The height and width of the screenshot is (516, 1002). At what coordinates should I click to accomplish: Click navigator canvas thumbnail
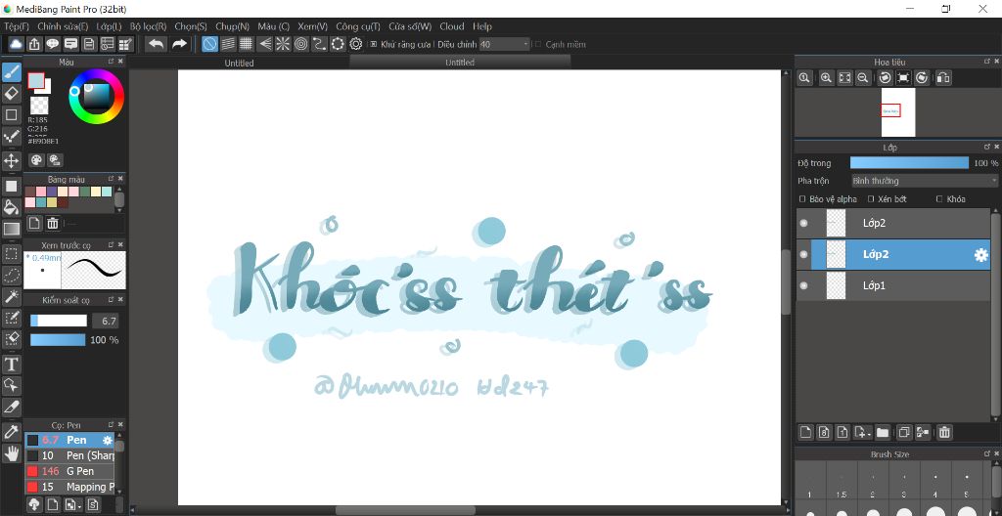898,112
